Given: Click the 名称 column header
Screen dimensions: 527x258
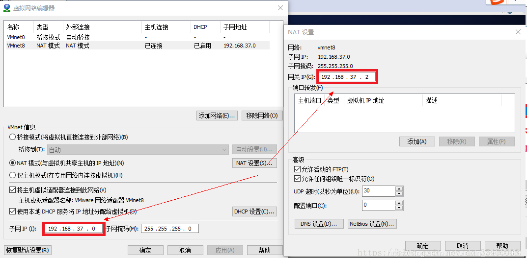Looking at the screenshot, I should click(x=20, y=27).
